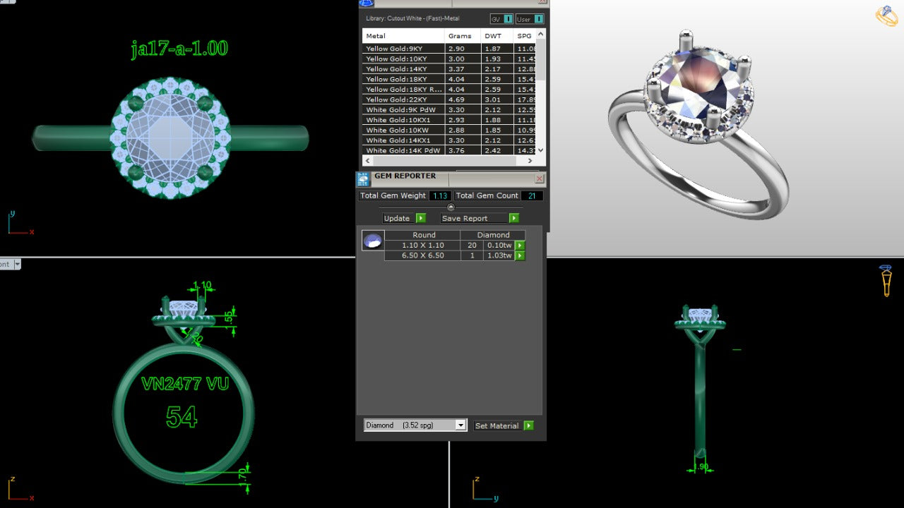
Task: Click the Round column header in gem table
Action: pyautogui.click(x=422, y=235)
